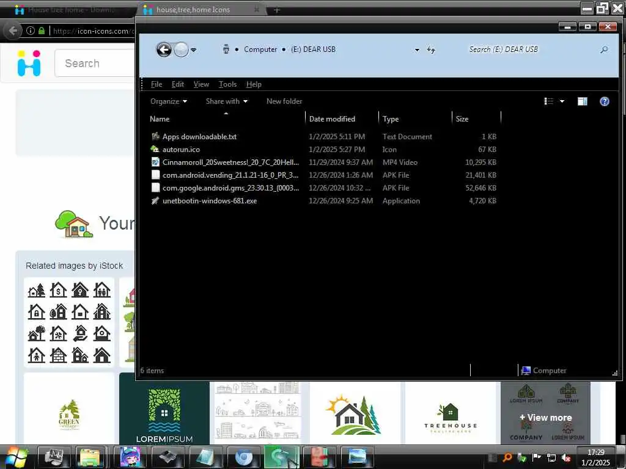Create a New folder

click(x=284, y=101)
